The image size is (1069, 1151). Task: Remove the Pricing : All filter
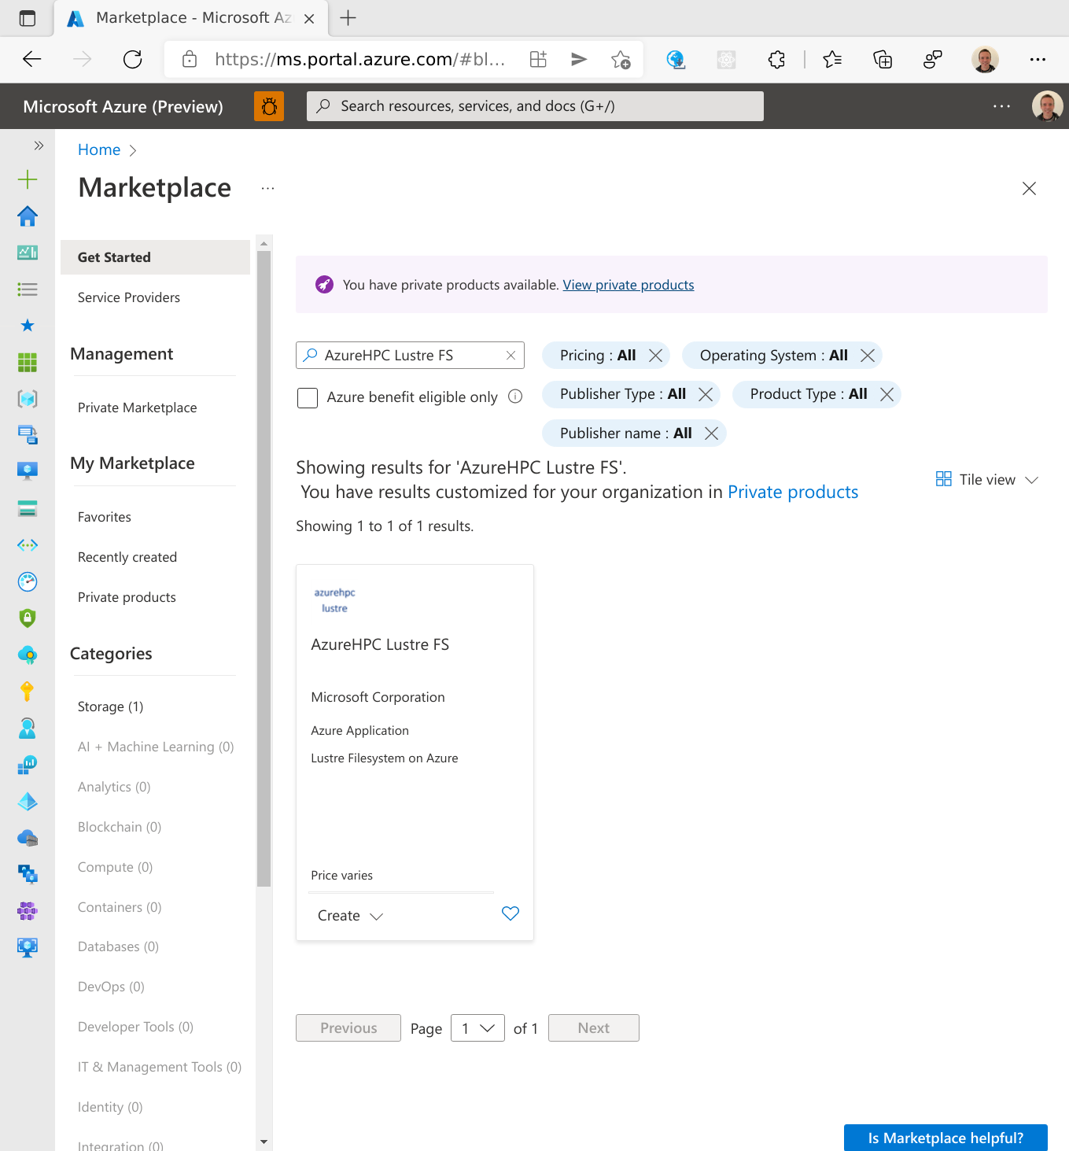[655, 356]
